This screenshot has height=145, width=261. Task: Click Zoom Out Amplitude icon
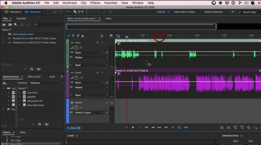229,128
